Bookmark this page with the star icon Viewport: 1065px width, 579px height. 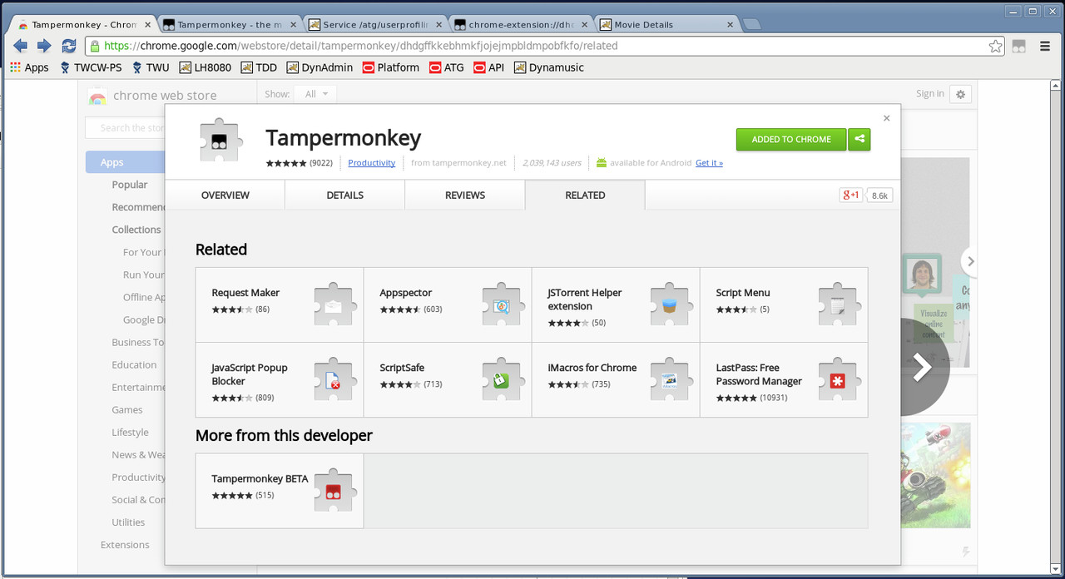point(995,46)
